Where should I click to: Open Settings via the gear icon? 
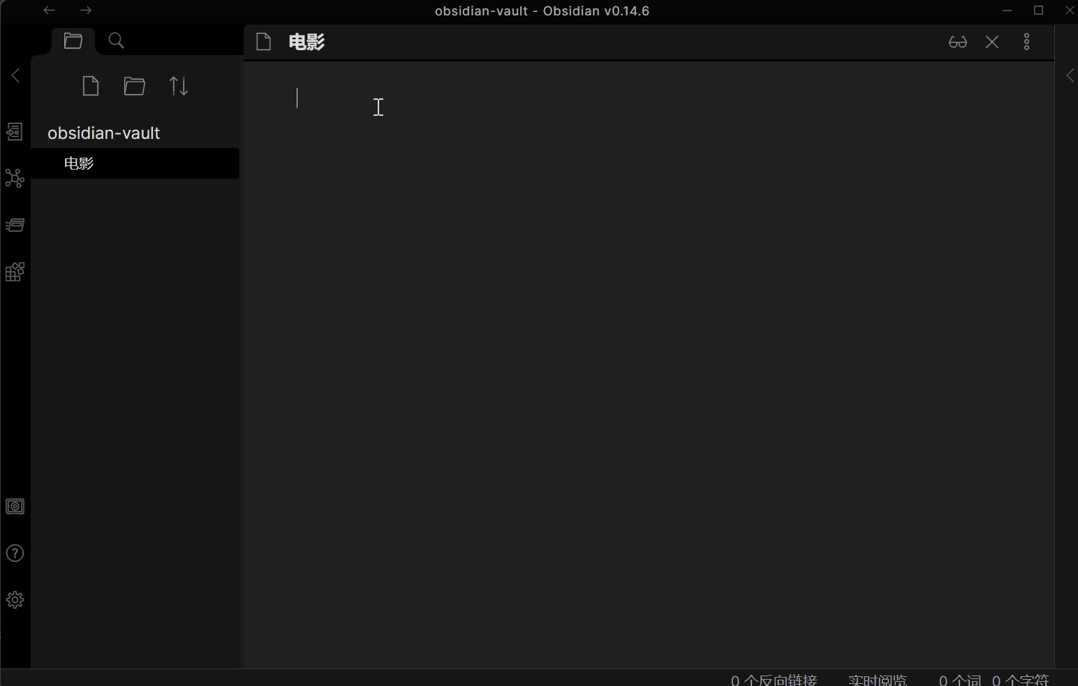(15, 599)
